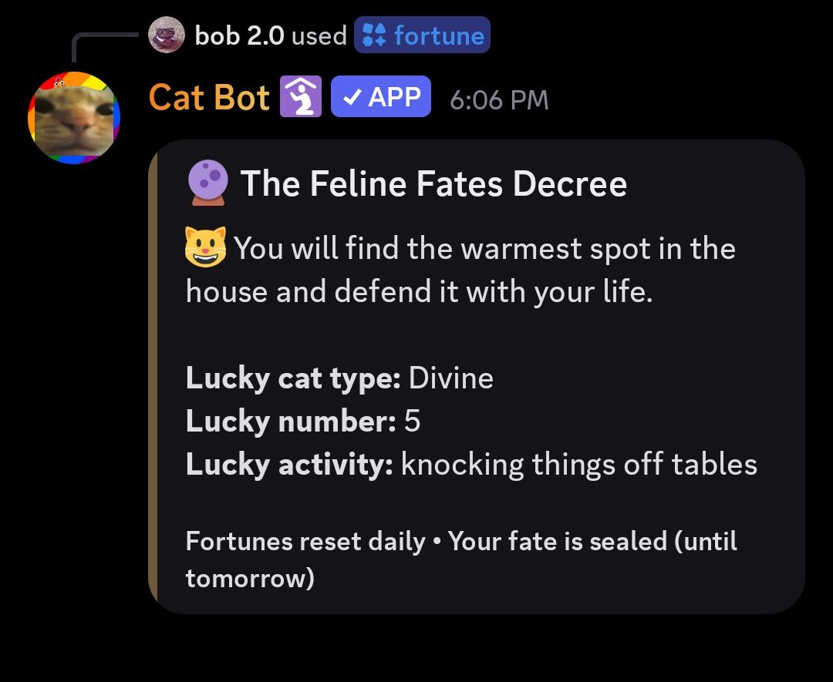Click the 6:06 PM timestamp
The height and width of the screenshot is (682, 833).
coord(499,99)
